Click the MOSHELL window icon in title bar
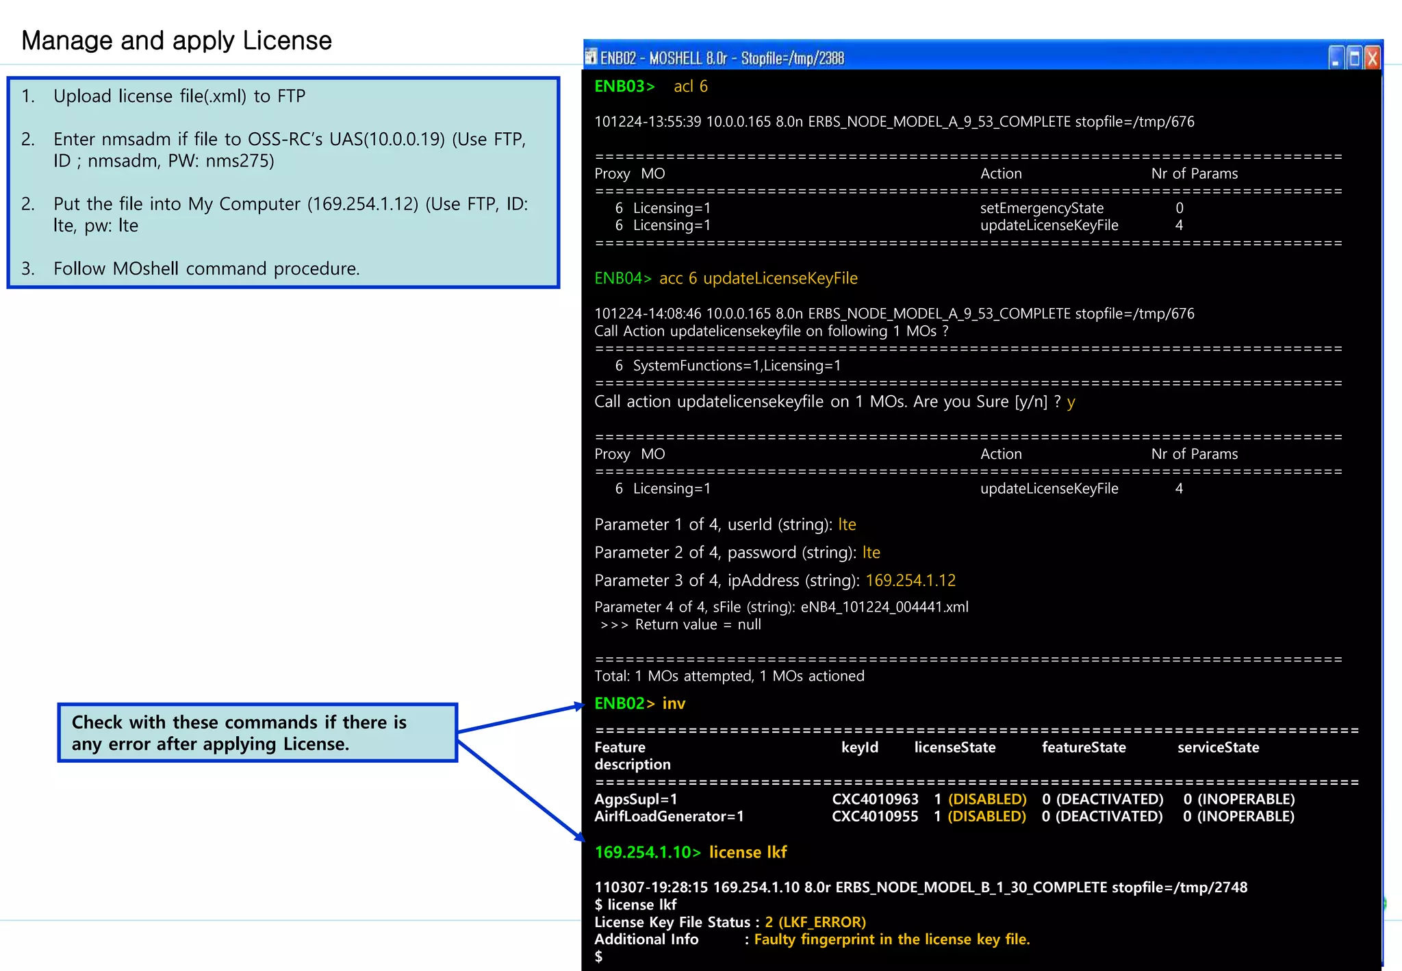The height and width of the screenshot is (971, 1402). pos(591,58)
